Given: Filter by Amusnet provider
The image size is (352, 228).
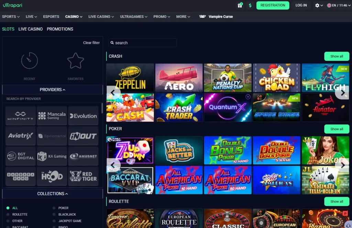Looking at the screenshot, I should coord(83,156).
